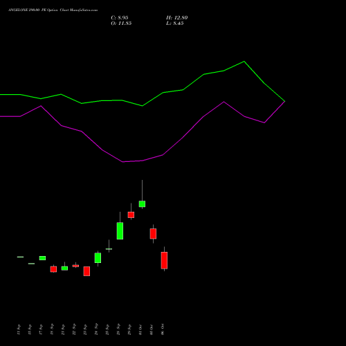Click the red candle above 29 Sep
346x346 pixels.
click(x=131, y=215)
